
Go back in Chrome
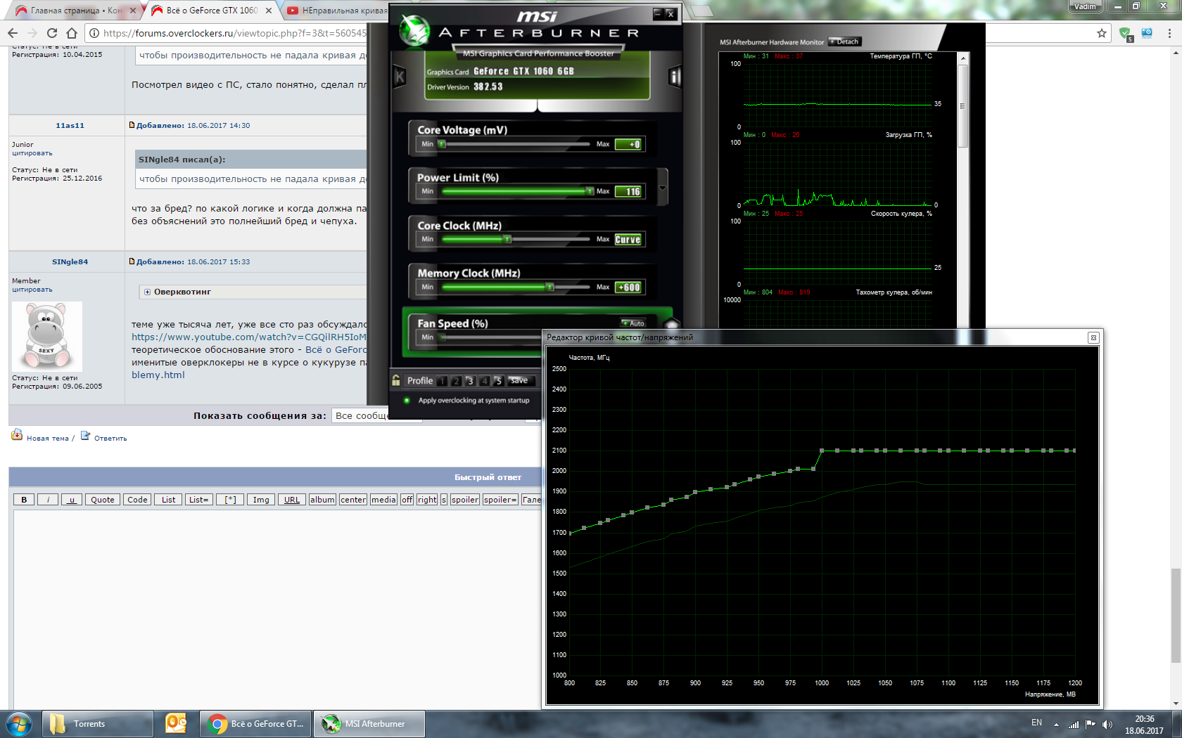pyautogui.click(x=13, y=33)
